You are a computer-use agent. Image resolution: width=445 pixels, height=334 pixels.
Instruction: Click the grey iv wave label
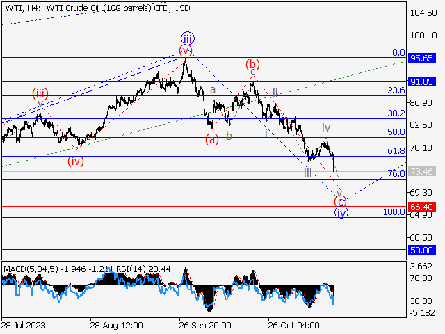tap(326, 127)
